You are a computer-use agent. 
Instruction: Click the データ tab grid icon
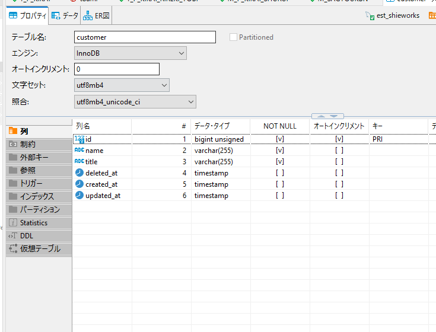[x=56, y=15]
